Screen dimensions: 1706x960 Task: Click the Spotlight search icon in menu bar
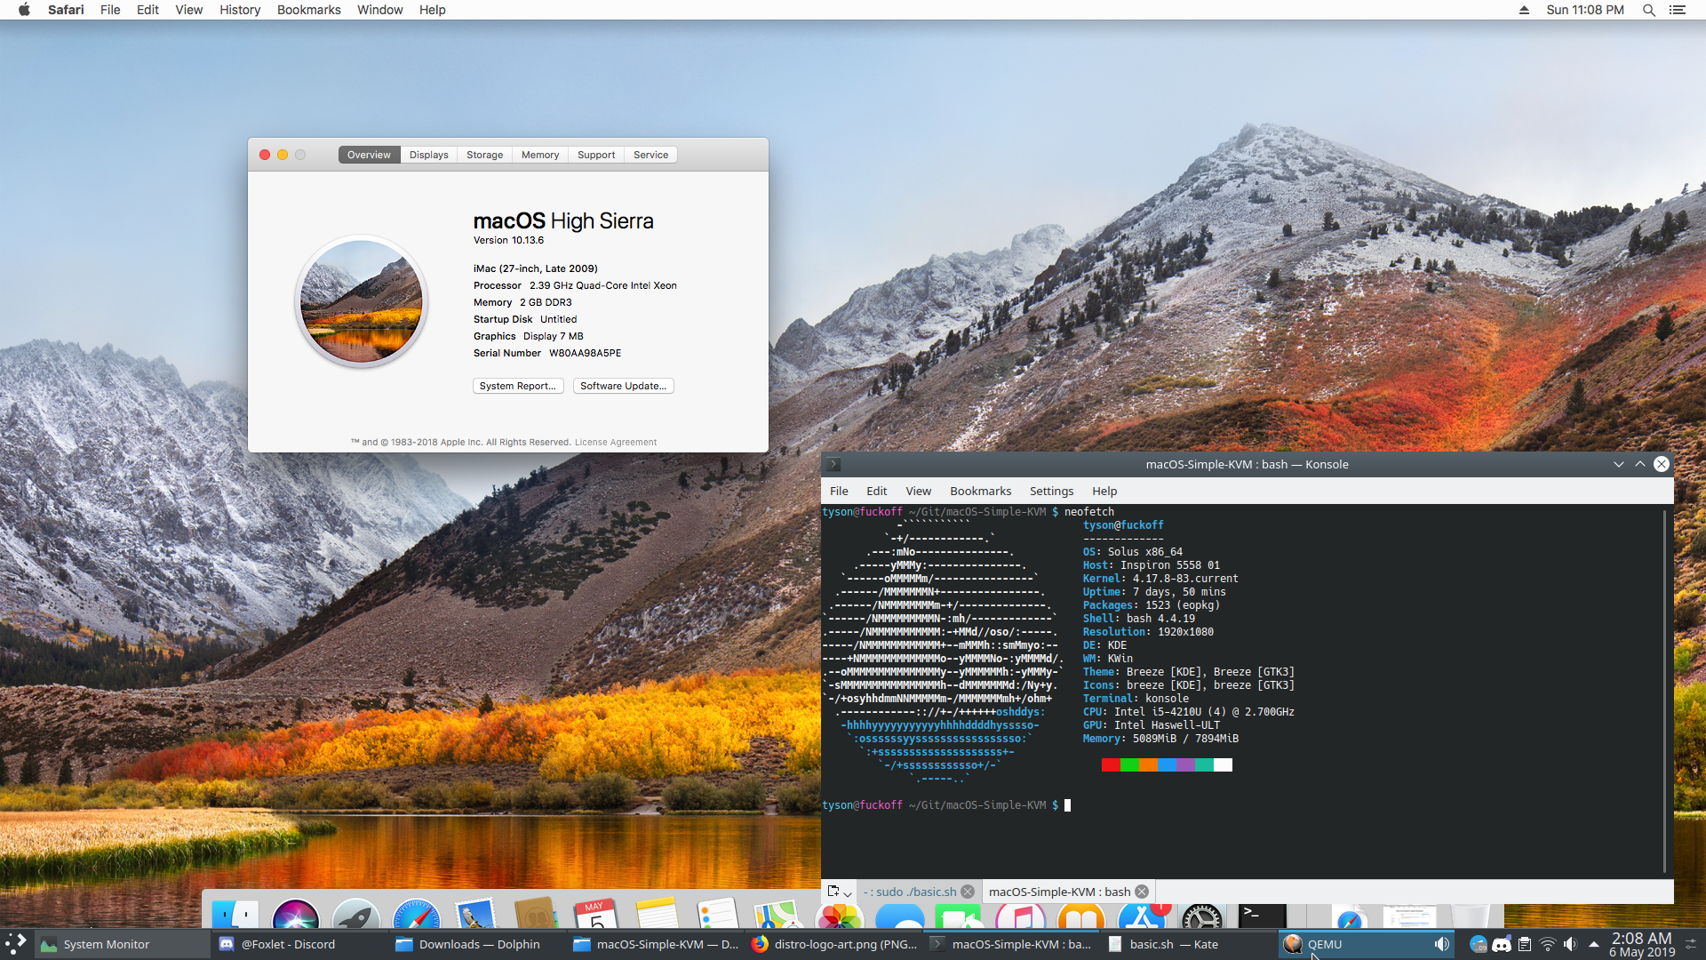[x=1649, y=10]
